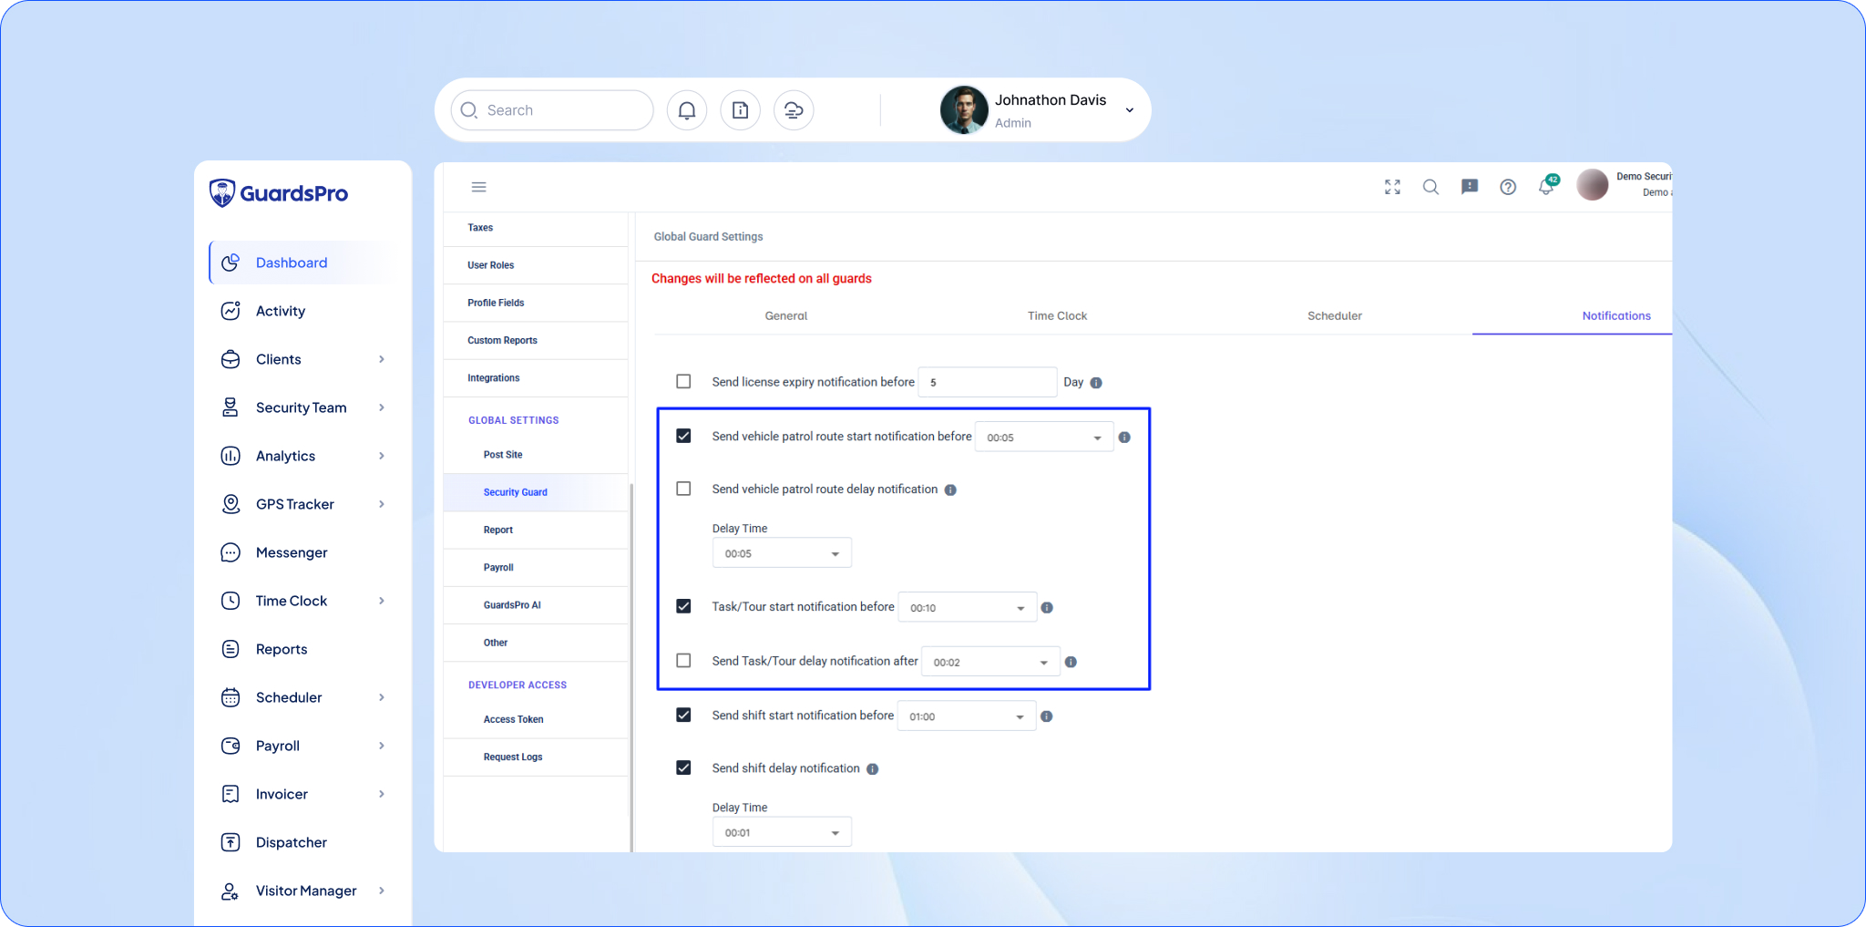Click the inner panel search magnifier icon

tap(1430, 187)
